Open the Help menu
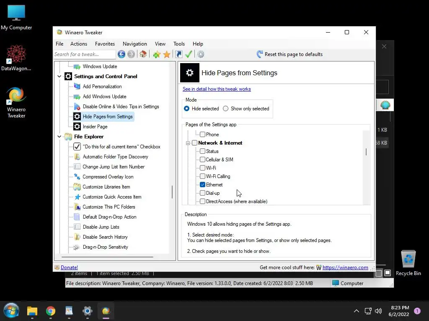 198,44
